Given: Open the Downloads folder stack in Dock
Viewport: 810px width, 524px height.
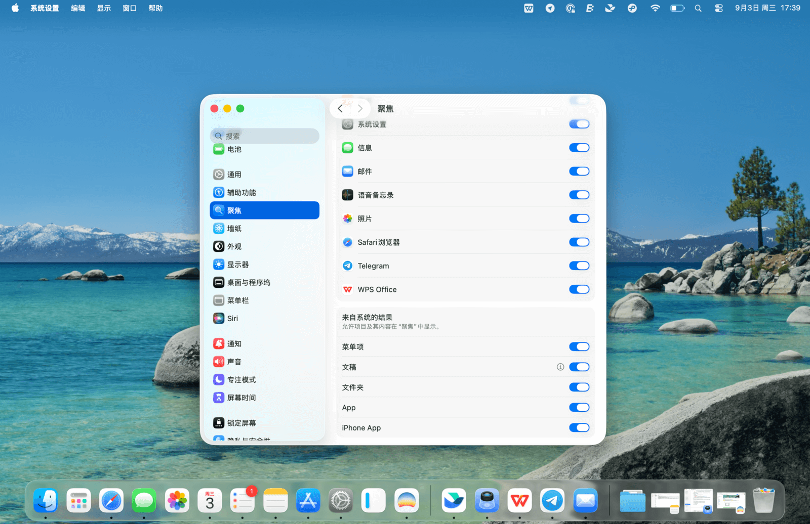Looking at the screenshot, I should point(632,501).
